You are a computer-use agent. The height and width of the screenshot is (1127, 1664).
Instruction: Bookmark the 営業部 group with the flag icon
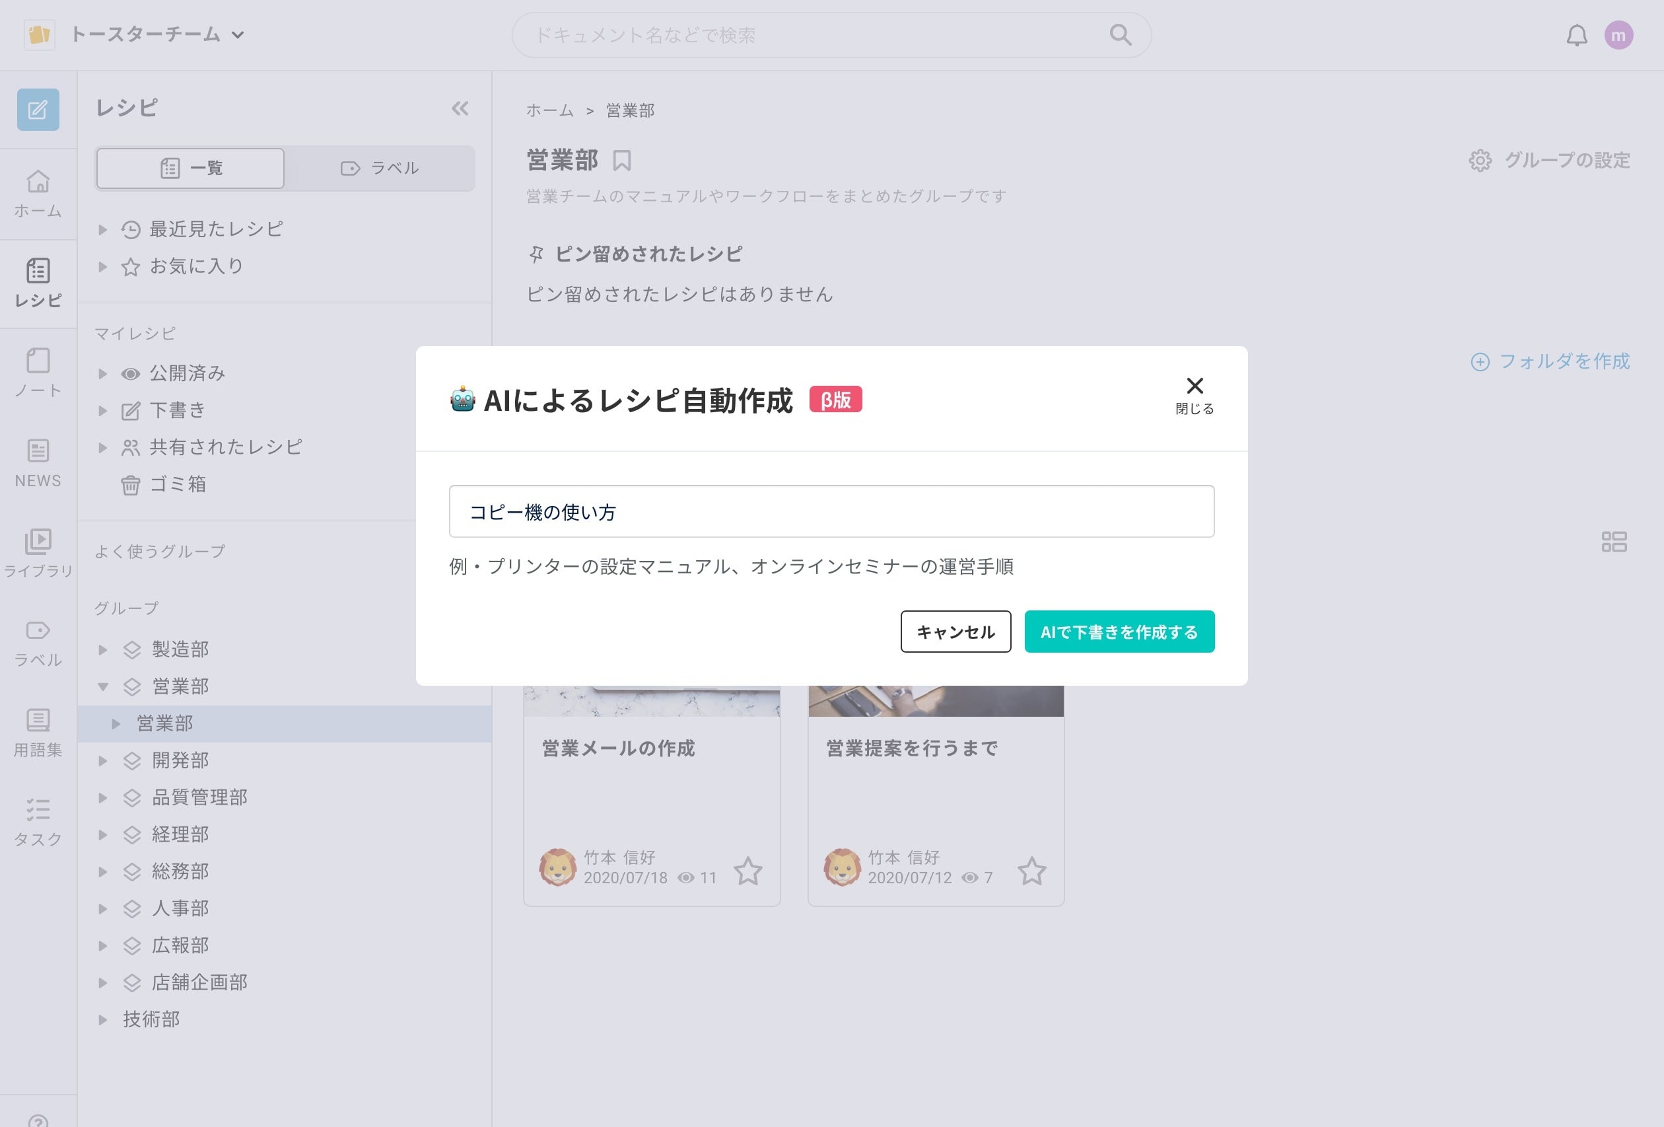click(621, 161)
